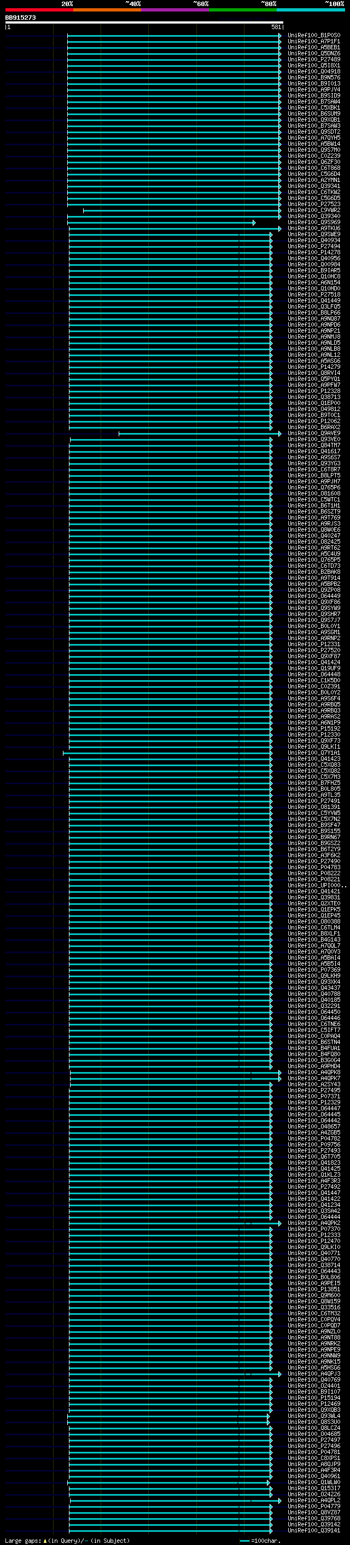Select the UniRef100_Q7Y1A1 label
The image size is (350, 1545).
(x=314, y=752)
